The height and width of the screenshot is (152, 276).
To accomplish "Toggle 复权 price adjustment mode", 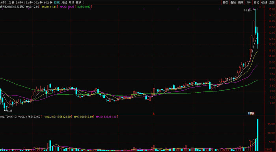I will click(225, 2).
